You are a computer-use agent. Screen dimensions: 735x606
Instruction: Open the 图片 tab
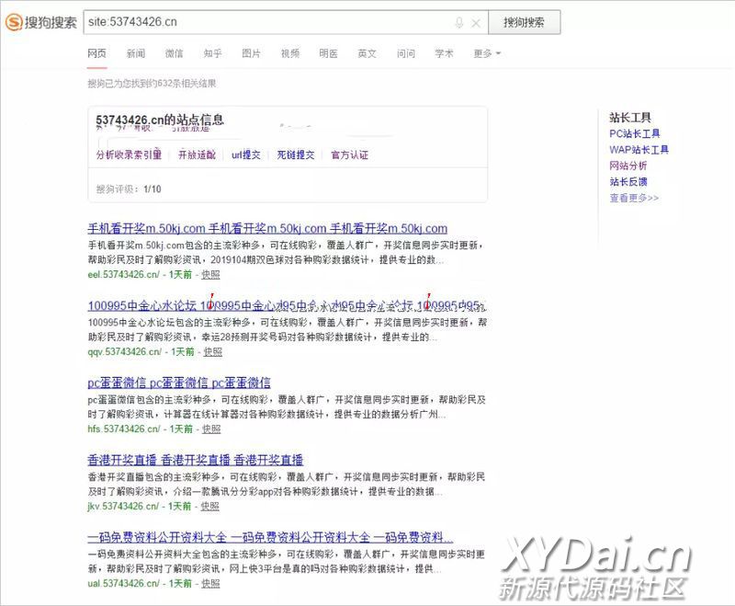251,53
